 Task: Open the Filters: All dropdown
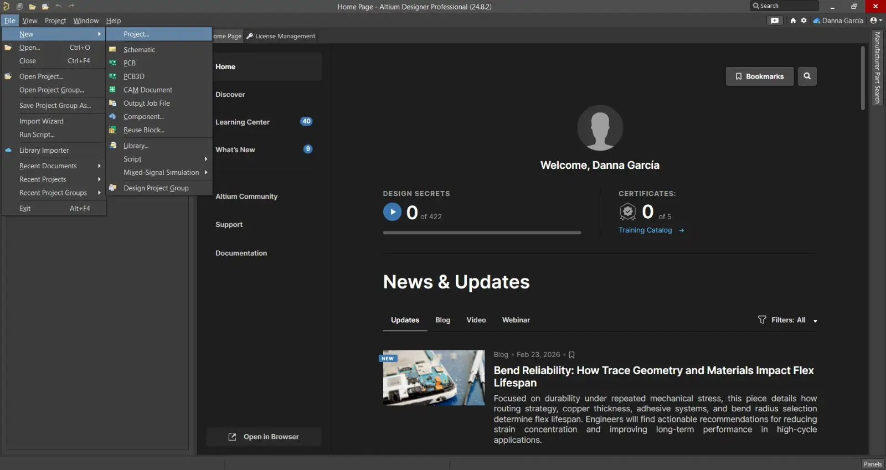[x=787, y=320]
